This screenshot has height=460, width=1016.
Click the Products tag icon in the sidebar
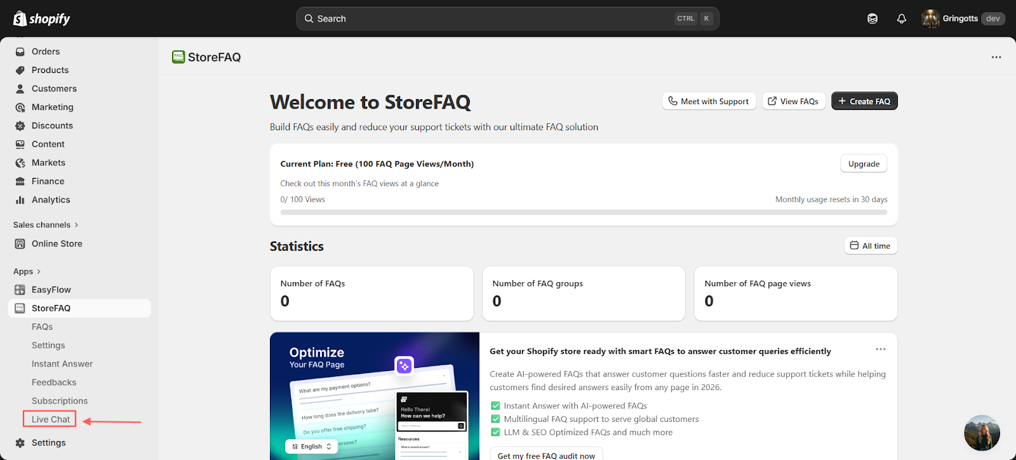pos(20,70)
